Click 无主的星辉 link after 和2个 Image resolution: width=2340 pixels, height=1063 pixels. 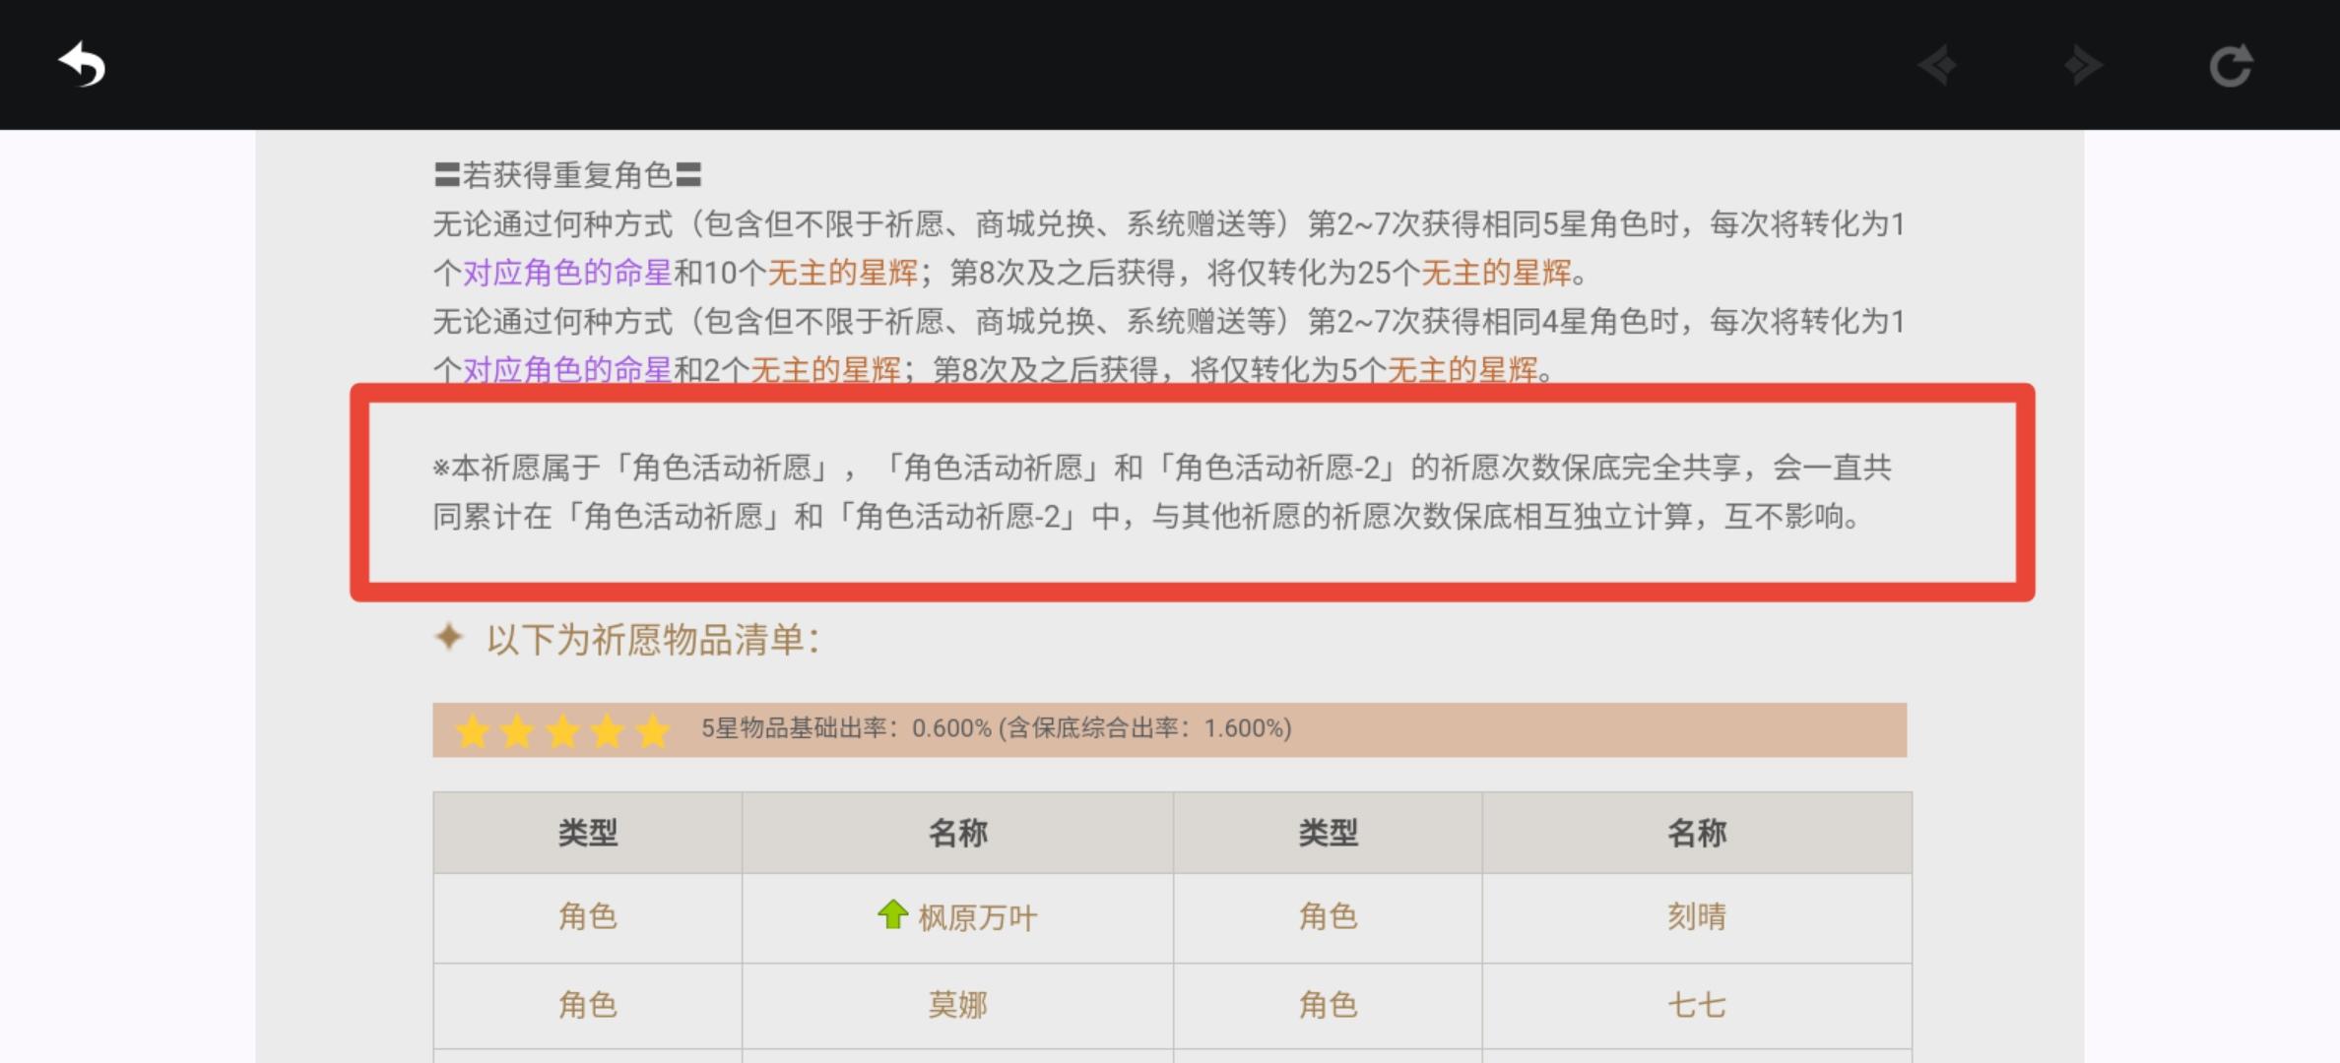(826, 370)
